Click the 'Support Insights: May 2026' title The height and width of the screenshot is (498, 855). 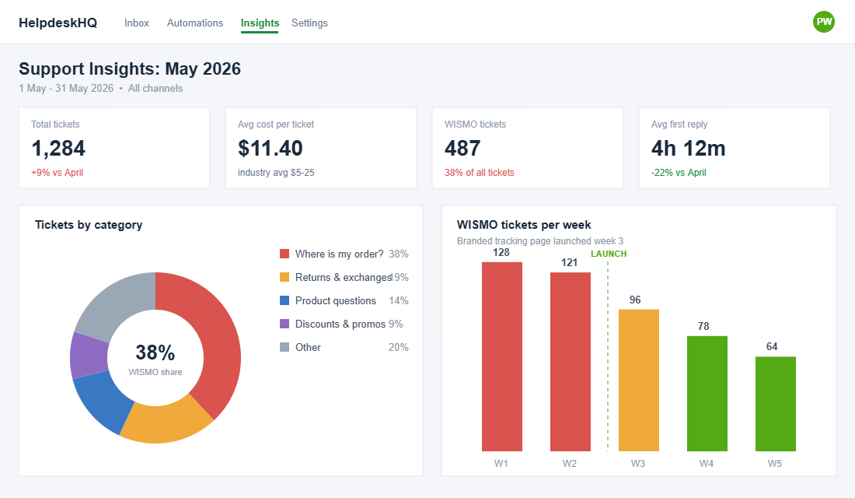click(130, 68)
